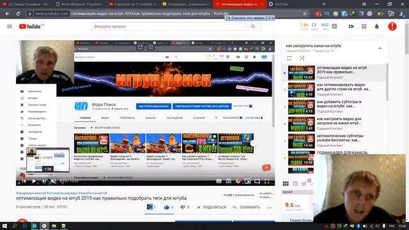Screen dimensions: 409x230
Task: Like the video with thumbs up
Action: 167,207
